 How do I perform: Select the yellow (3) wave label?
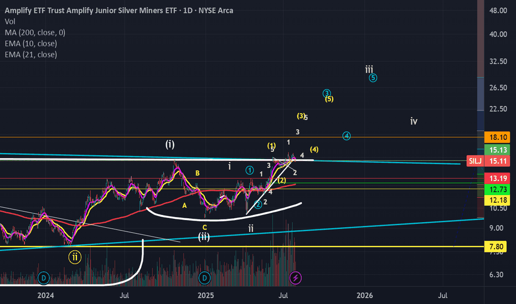tap(301, 116)
